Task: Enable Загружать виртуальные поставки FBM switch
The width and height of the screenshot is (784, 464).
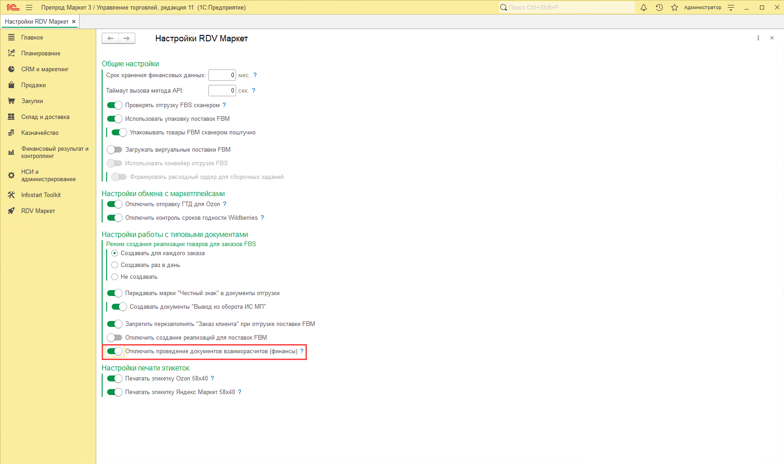Action: [x=115, y=150]
